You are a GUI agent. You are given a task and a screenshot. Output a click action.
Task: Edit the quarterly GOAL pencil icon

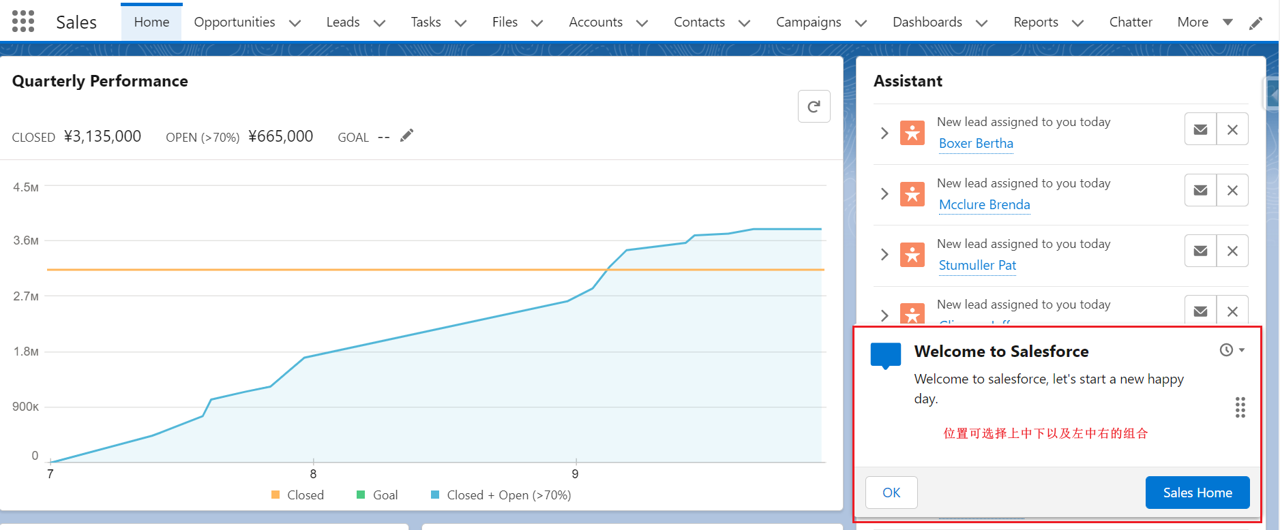(406, 136)
